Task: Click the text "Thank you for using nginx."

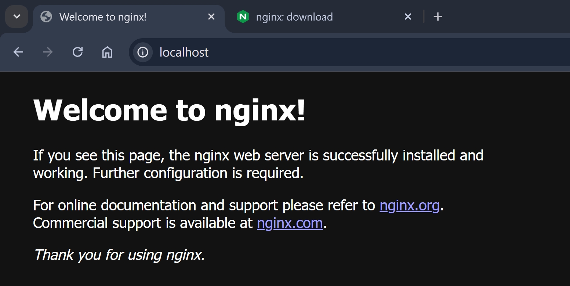Action: click(x=119, y=255)
